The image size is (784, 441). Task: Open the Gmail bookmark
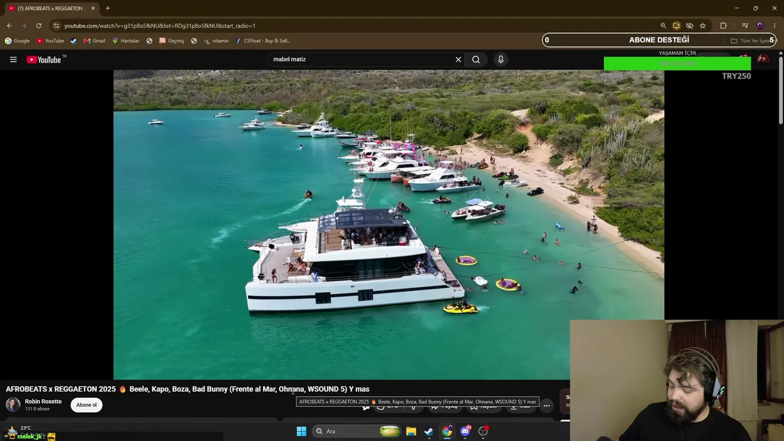coord(94,41)
